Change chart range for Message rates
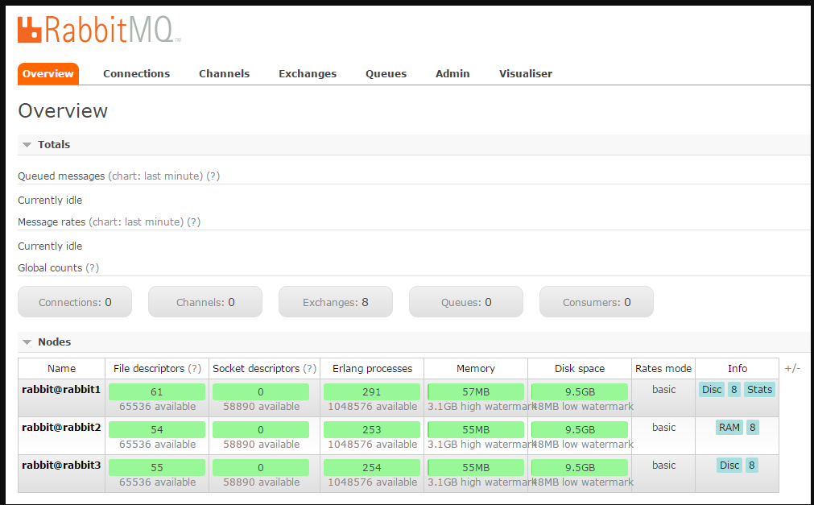This screenshot has height=505, width=814. [x=136, y=221]
